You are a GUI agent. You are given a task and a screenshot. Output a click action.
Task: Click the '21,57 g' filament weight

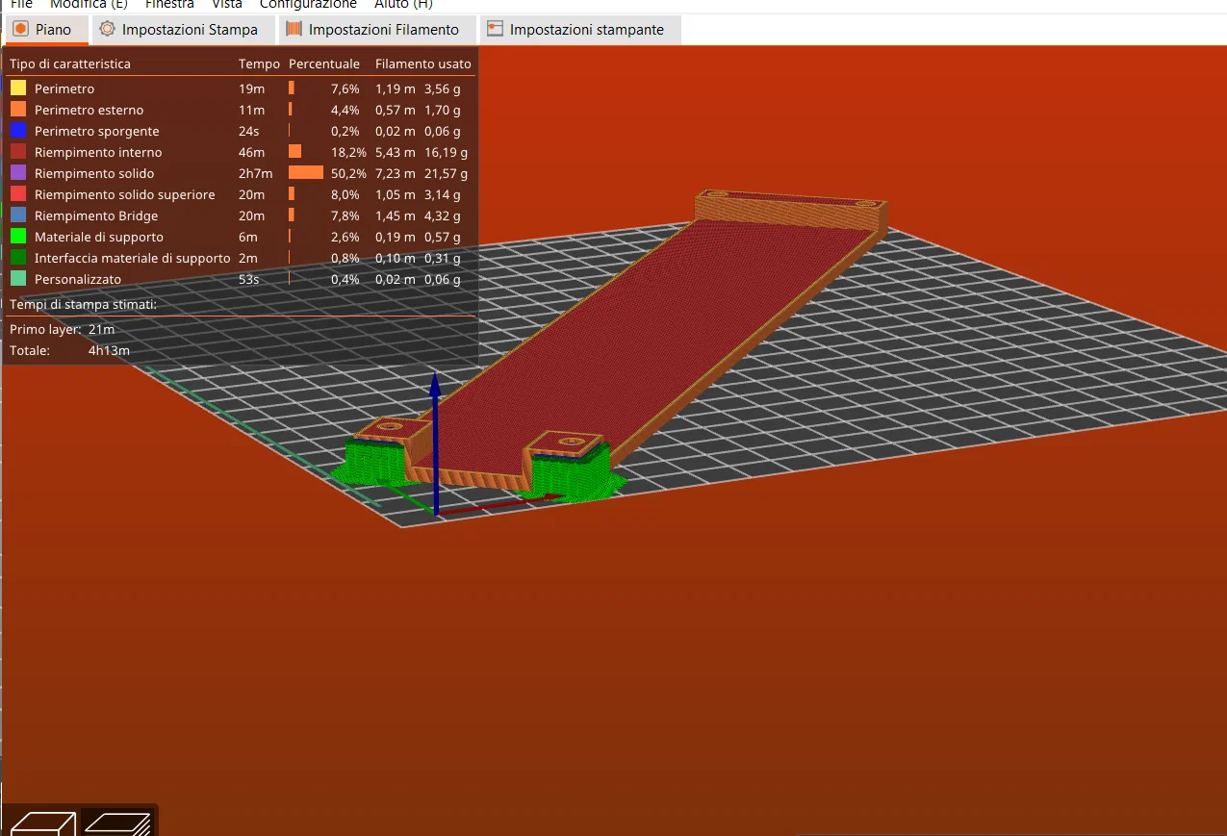click(446, 173)
